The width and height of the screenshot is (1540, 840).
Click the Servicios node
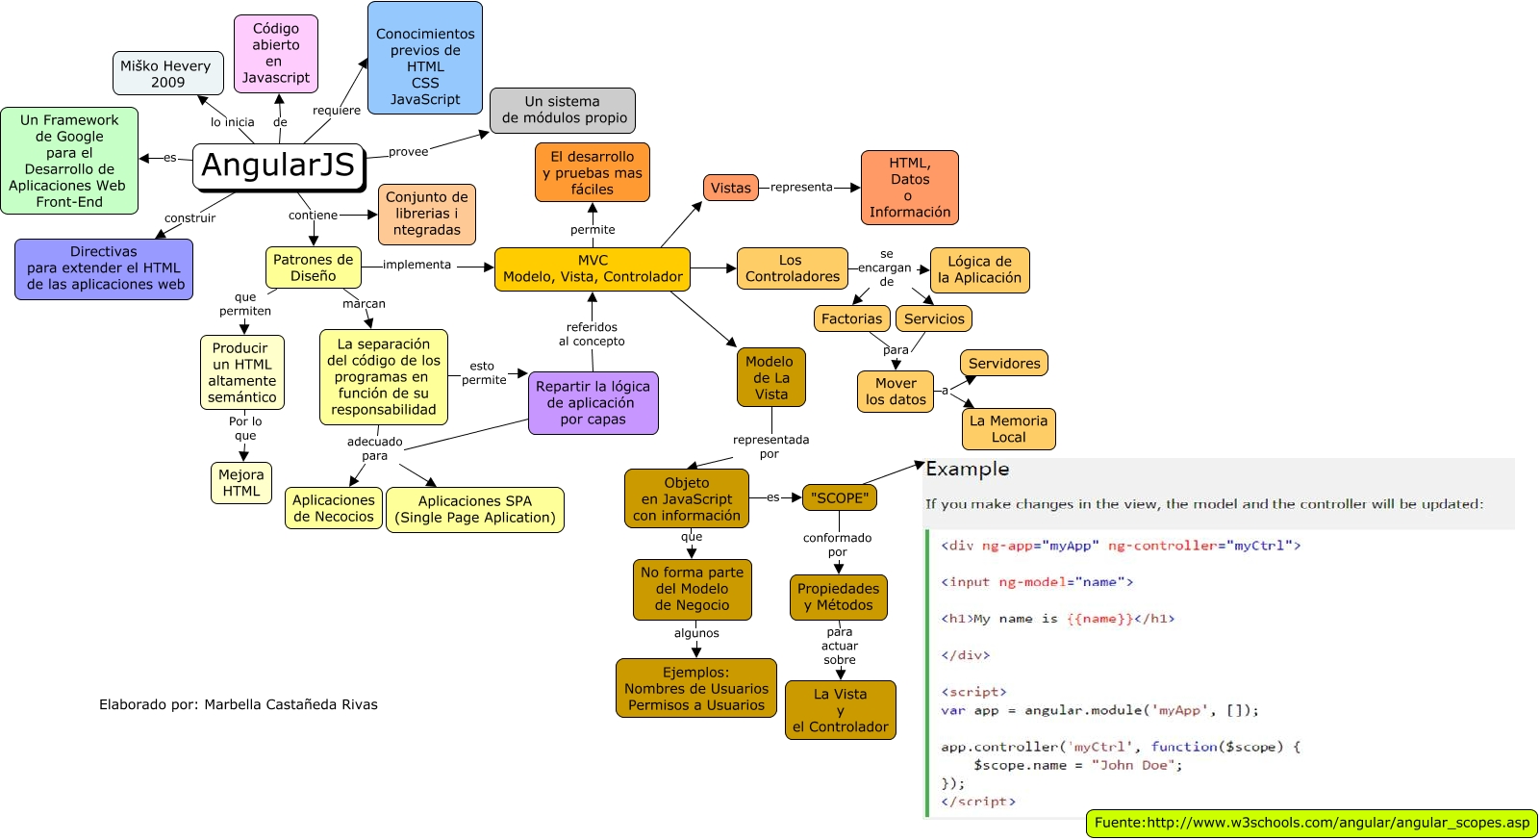(x=934, y=319)
